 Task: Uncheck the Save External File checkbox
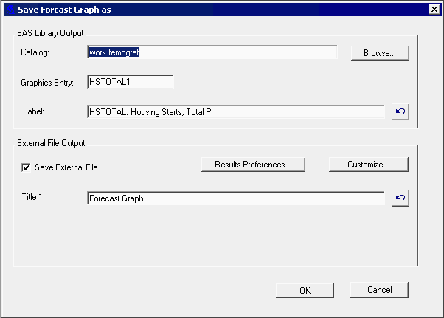(27, 167)
